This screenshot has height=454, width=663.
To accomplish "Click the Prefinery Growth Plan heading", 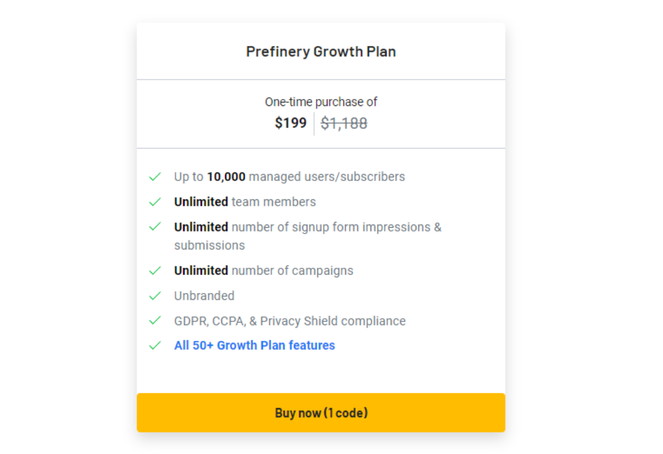I will coord(320,52).
